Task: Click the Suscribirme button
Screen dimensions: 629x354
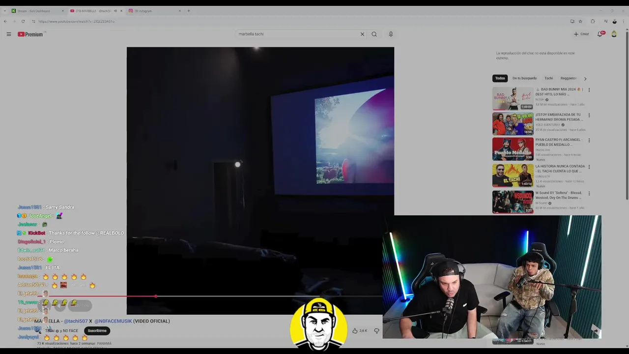Action: [97, 331]
